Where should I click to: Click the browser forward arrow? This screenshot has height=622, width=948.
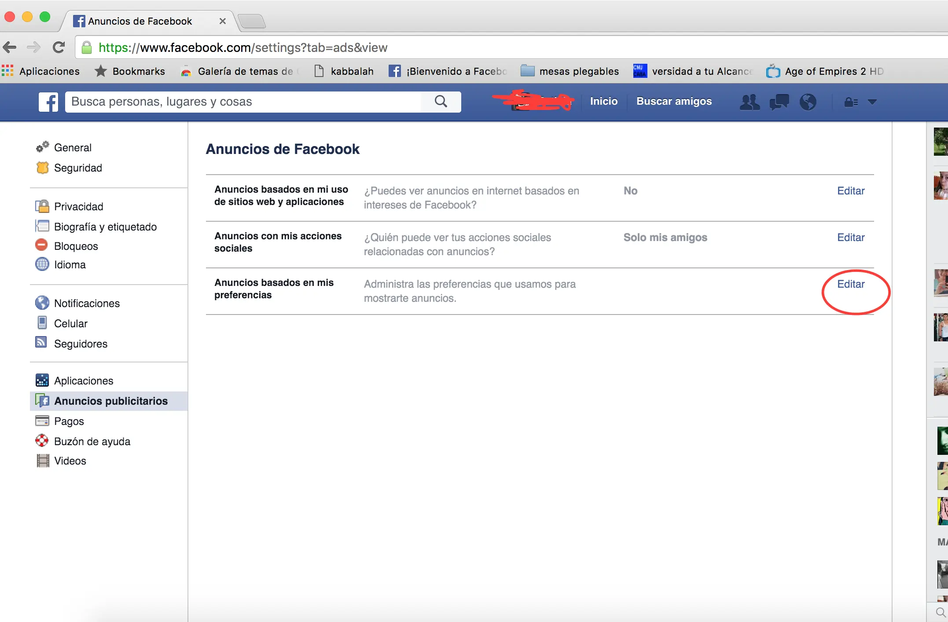[x=33, y=47]
